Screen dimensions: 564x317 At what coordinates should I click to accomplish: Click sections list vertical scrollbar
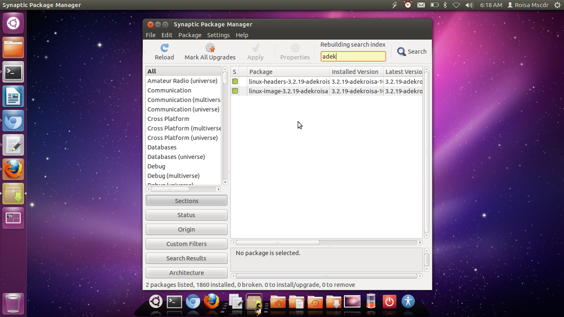coord(225,78)
